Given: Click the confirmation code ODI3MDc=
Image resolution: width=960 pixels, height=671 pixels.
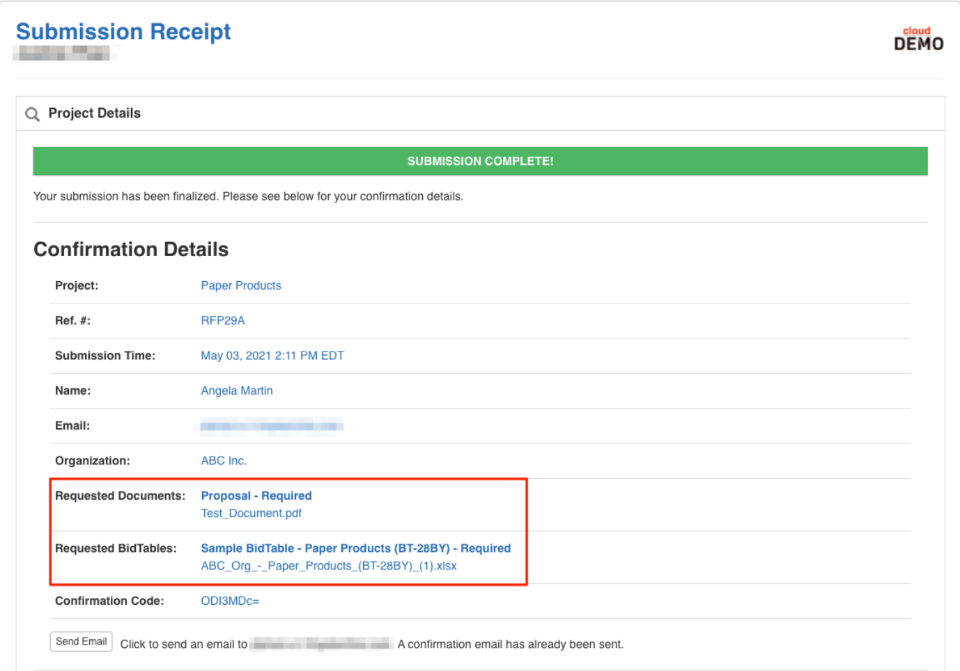Looking at the screenshot, I should coord(230,601).
